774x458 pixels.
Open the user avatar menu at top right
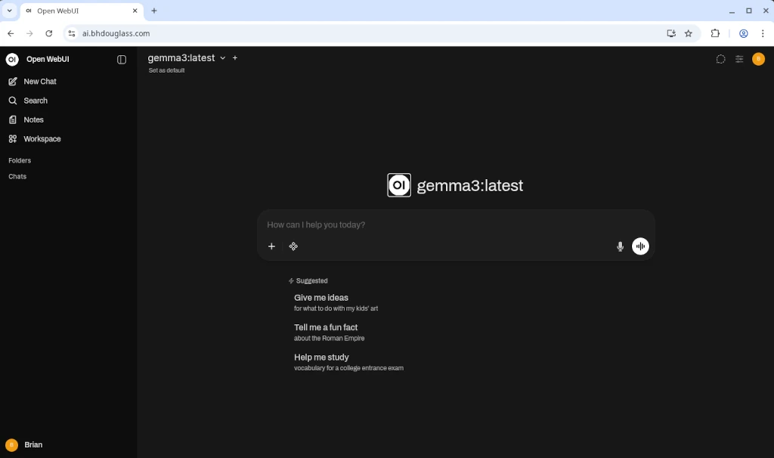[758, 59]
